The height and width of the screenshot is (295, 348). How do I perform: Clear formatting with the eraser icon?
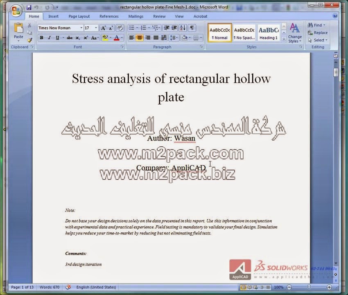(x=120, y=28)
